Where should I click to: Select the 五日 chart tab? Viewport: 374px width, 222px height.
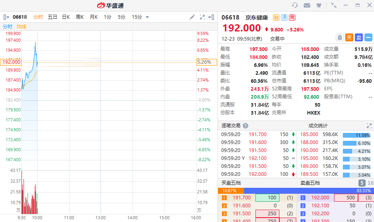click(52, 17)
